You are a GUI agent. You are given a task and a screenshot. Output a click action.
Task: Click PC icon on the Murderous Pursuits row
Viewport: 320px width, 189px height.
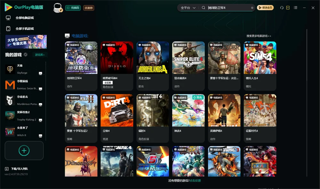point(40,105)
